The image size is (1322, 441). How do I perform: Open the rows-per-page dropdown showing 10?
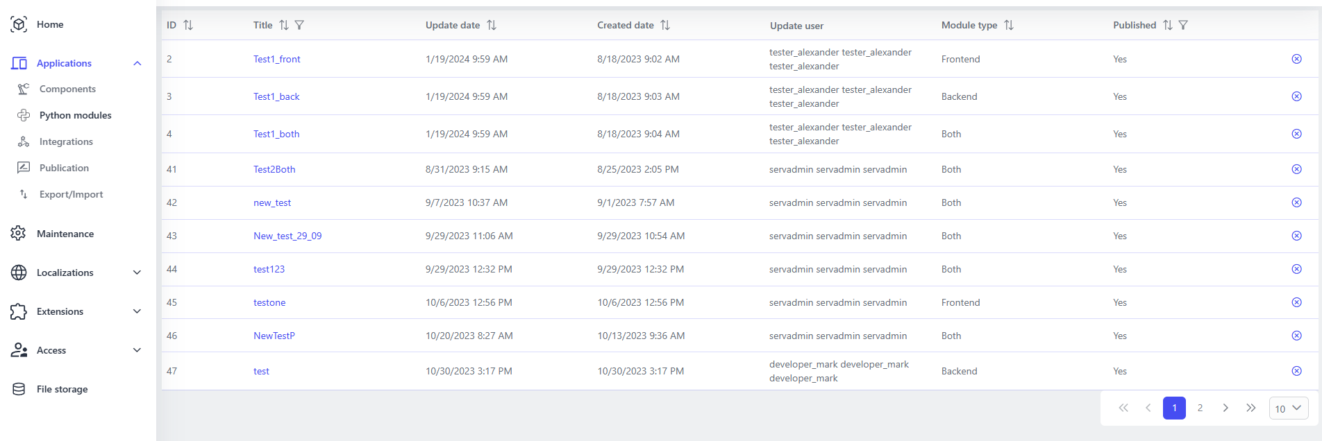point(1288,408)
